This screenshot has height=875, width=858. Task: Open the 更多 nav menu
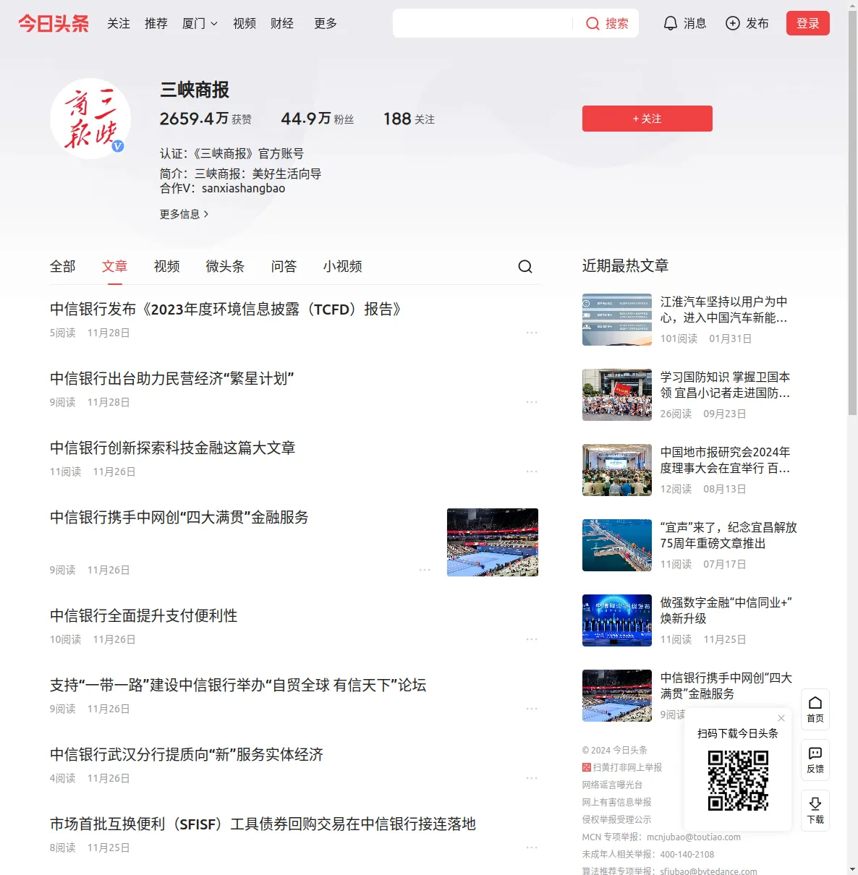pos(326,23)
